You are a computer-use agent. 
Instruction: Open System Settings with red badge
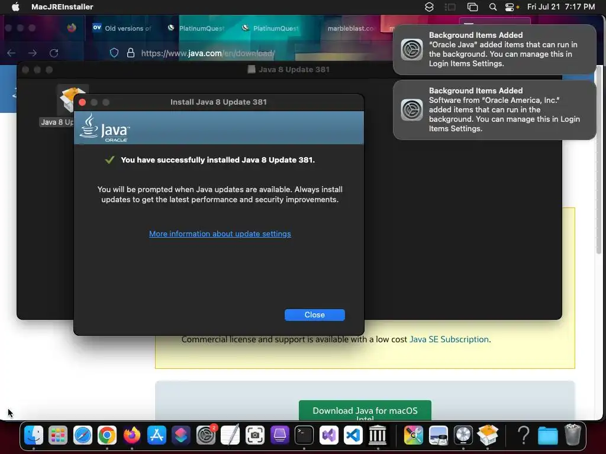[x=206, y=435]
